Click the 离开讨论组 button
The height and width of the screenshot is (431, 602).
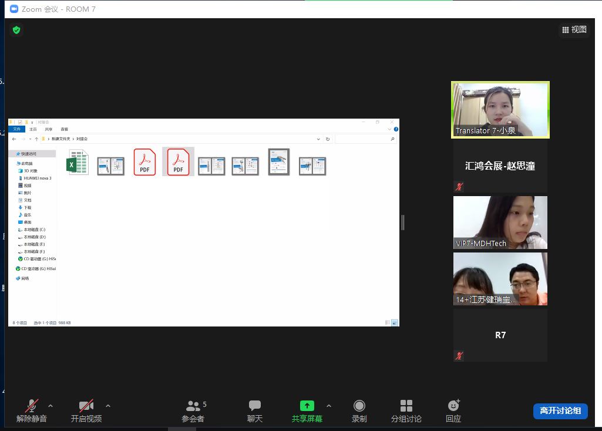pyautogui.click(x=560, y=411)
